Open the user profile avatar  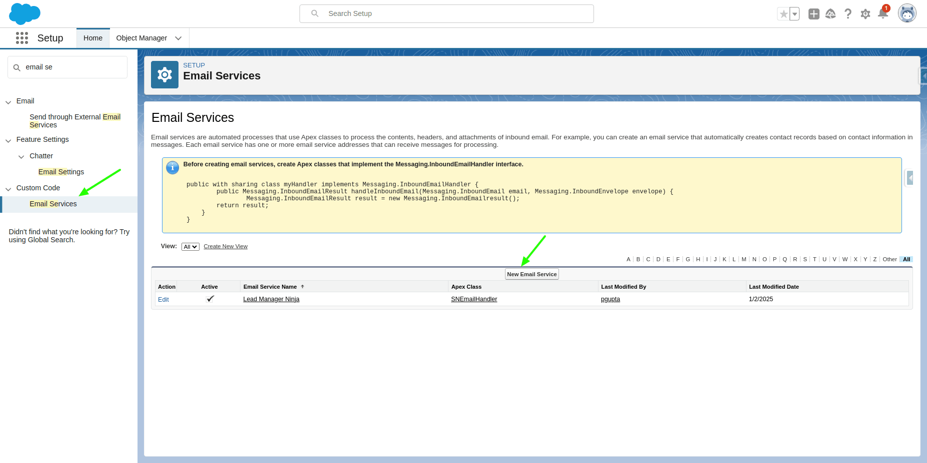[907, 13]
